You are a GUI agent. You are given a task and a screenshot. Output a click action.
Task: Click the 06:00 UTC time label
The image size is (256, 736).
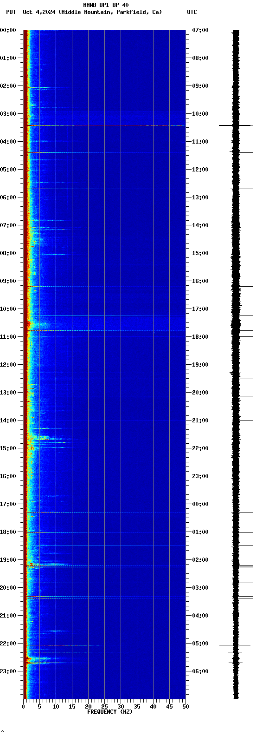[200, 671]
